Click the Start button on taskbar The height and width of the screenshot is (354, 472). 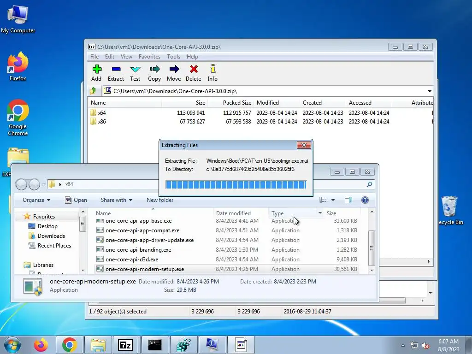tap(12, 345)
